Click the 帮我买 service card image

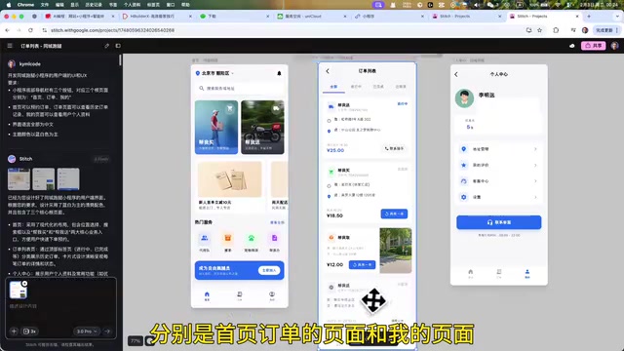tap(216, 127)
